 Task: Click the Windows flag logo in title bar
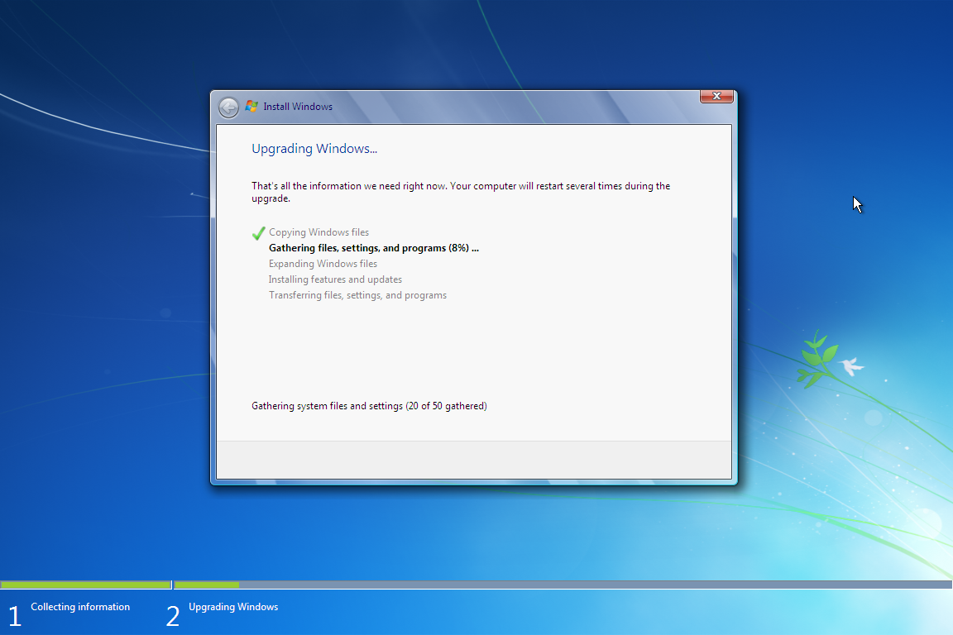[251, 107]
